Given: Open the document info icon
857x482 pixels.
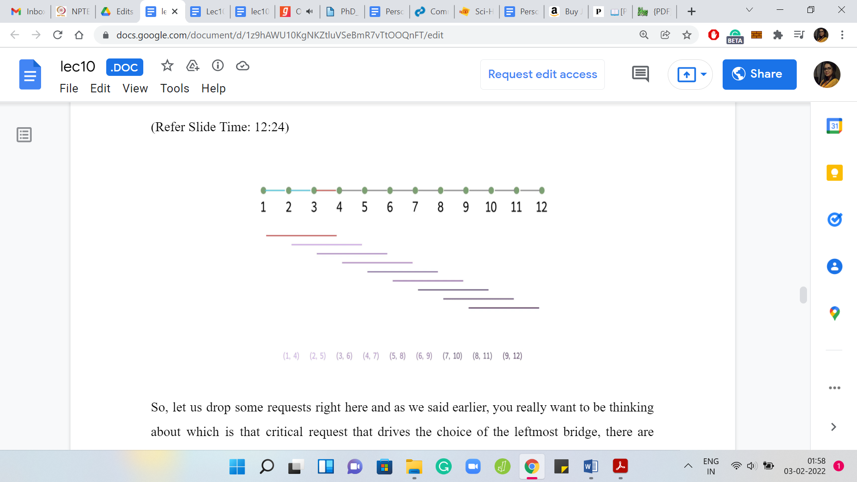Looking at the screenshot, I should pos(217,66).
